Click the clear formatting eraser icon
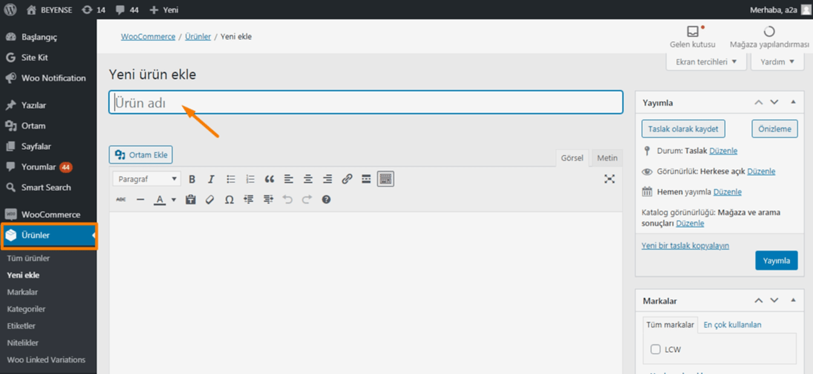Screen dimensions: 813x374 210,199
